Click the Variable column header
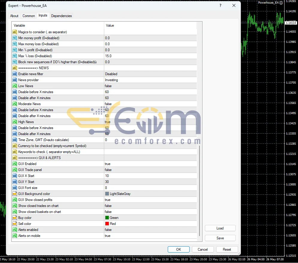This screenshot has width=298, height=263. pyautogui.click(x=58, y=25)
